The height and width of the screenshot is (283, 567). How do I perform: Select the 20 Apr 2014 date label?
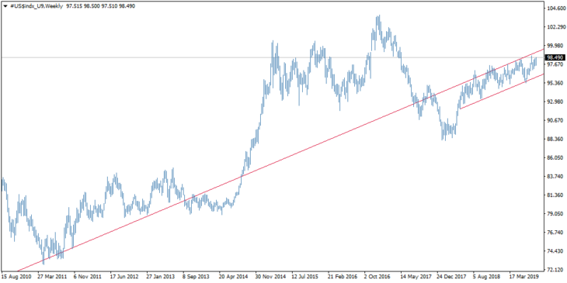click(x=234, y=276)
